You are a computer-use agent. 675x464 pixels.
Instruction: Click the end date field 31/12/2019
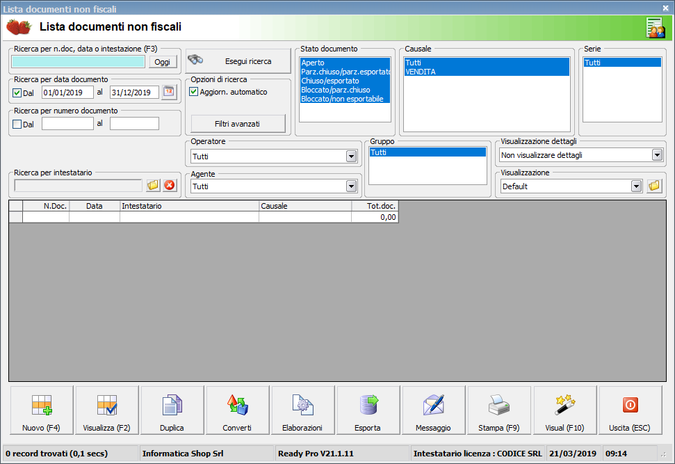tap(134, 93)
